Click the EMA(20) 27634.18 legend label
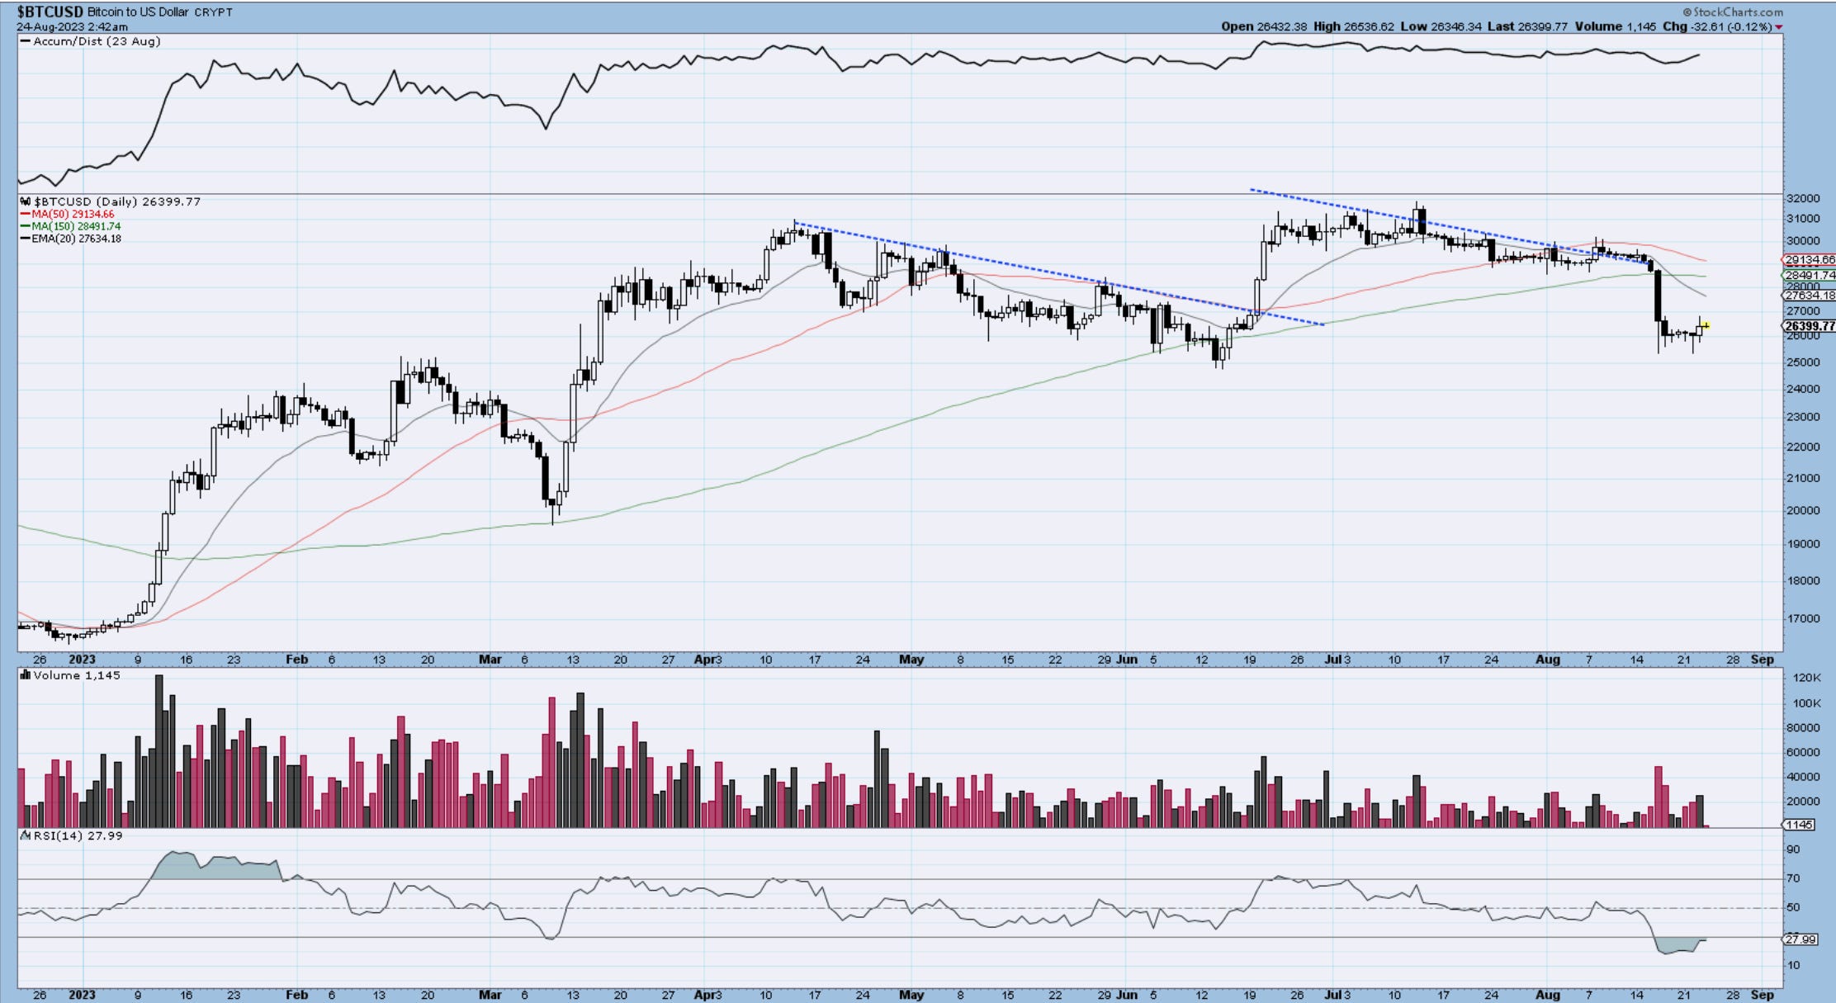 (x=78, y=239)
